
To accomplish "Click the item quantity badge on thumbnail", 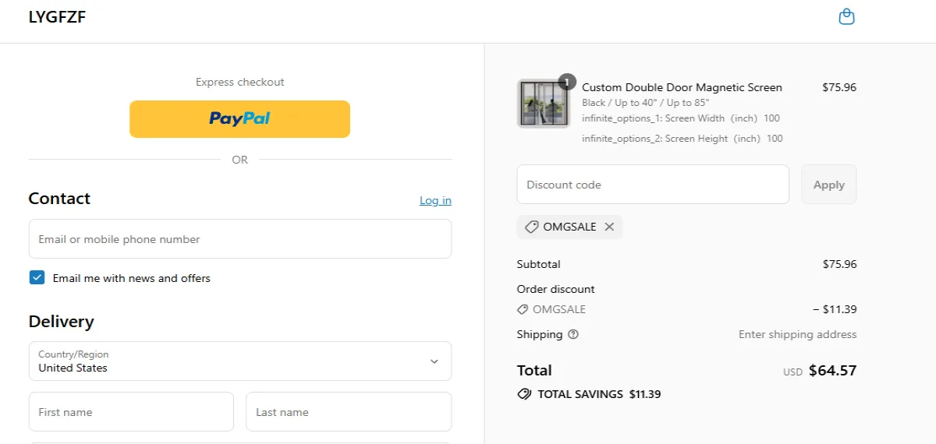I will coord(567,81).
